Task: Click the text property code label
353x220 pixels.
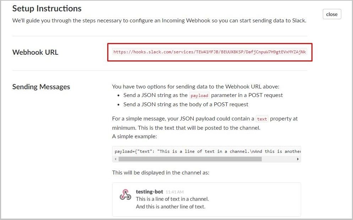Action: coord(262,119)
